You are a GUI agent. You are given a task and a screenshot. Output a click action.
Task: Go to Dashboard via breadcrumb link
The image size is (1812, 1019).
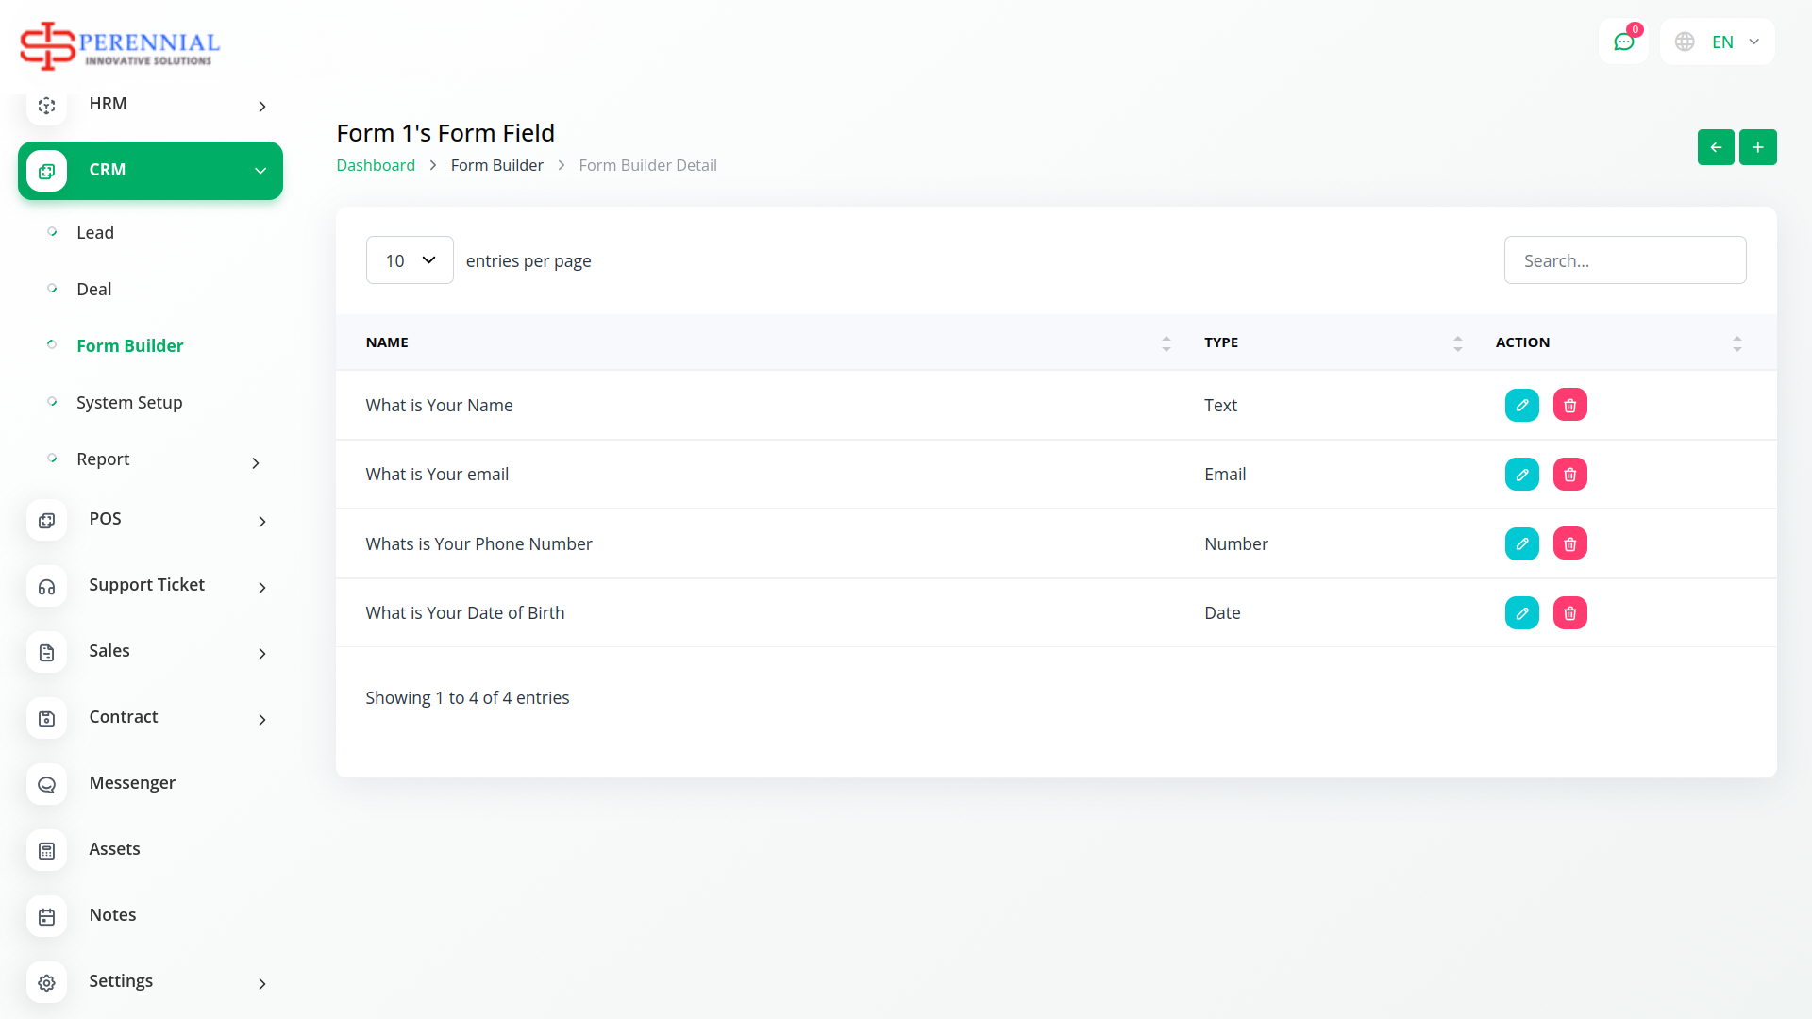pos(376,165)
